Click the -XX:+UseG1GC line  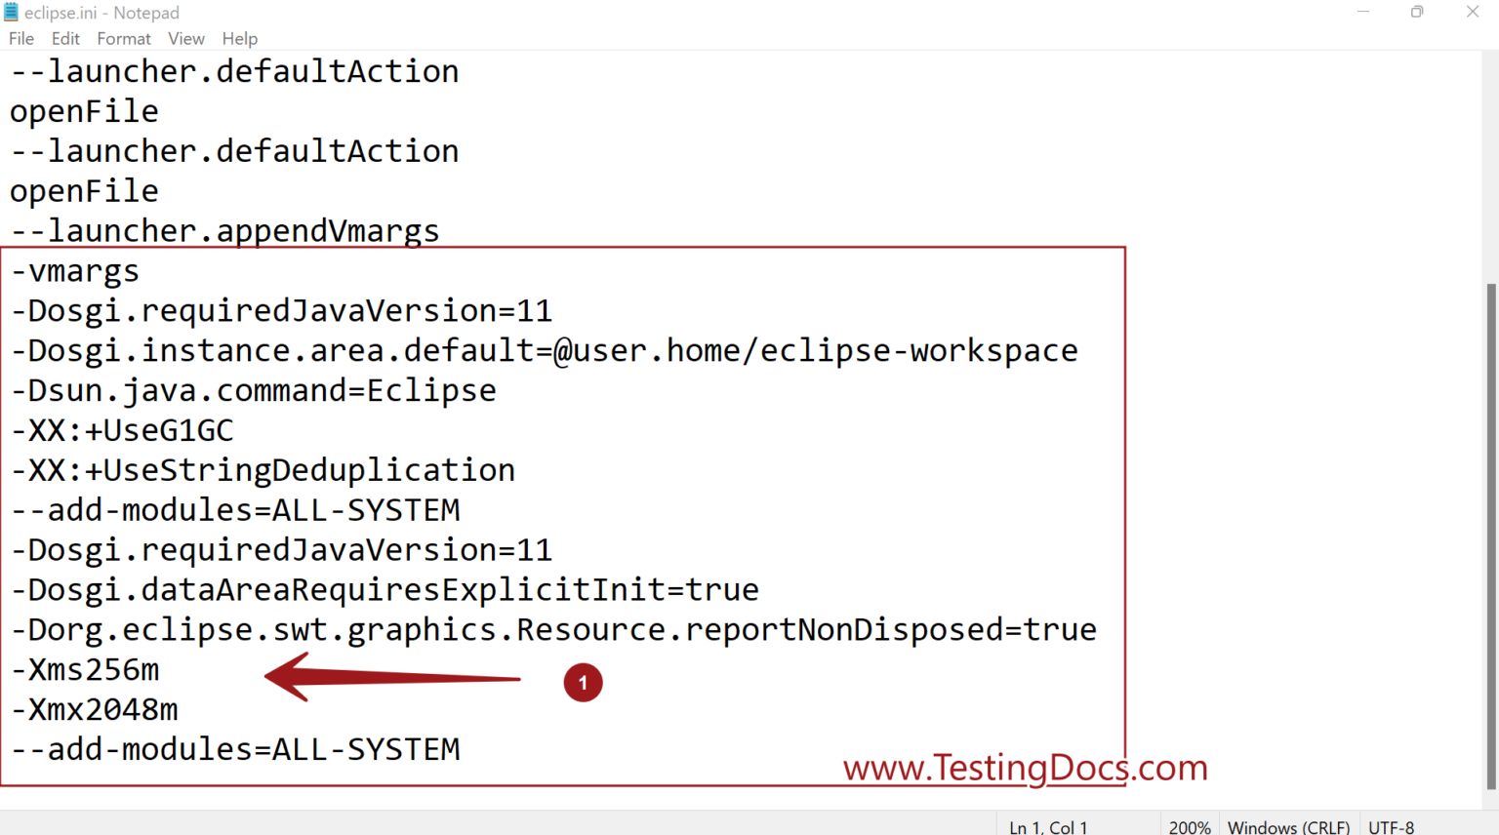(x=122, y=429)
